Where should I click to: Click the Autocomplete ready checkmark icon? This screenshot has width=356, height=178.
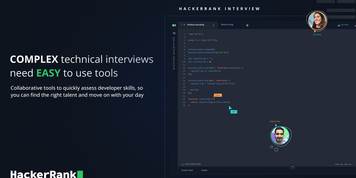183,164
